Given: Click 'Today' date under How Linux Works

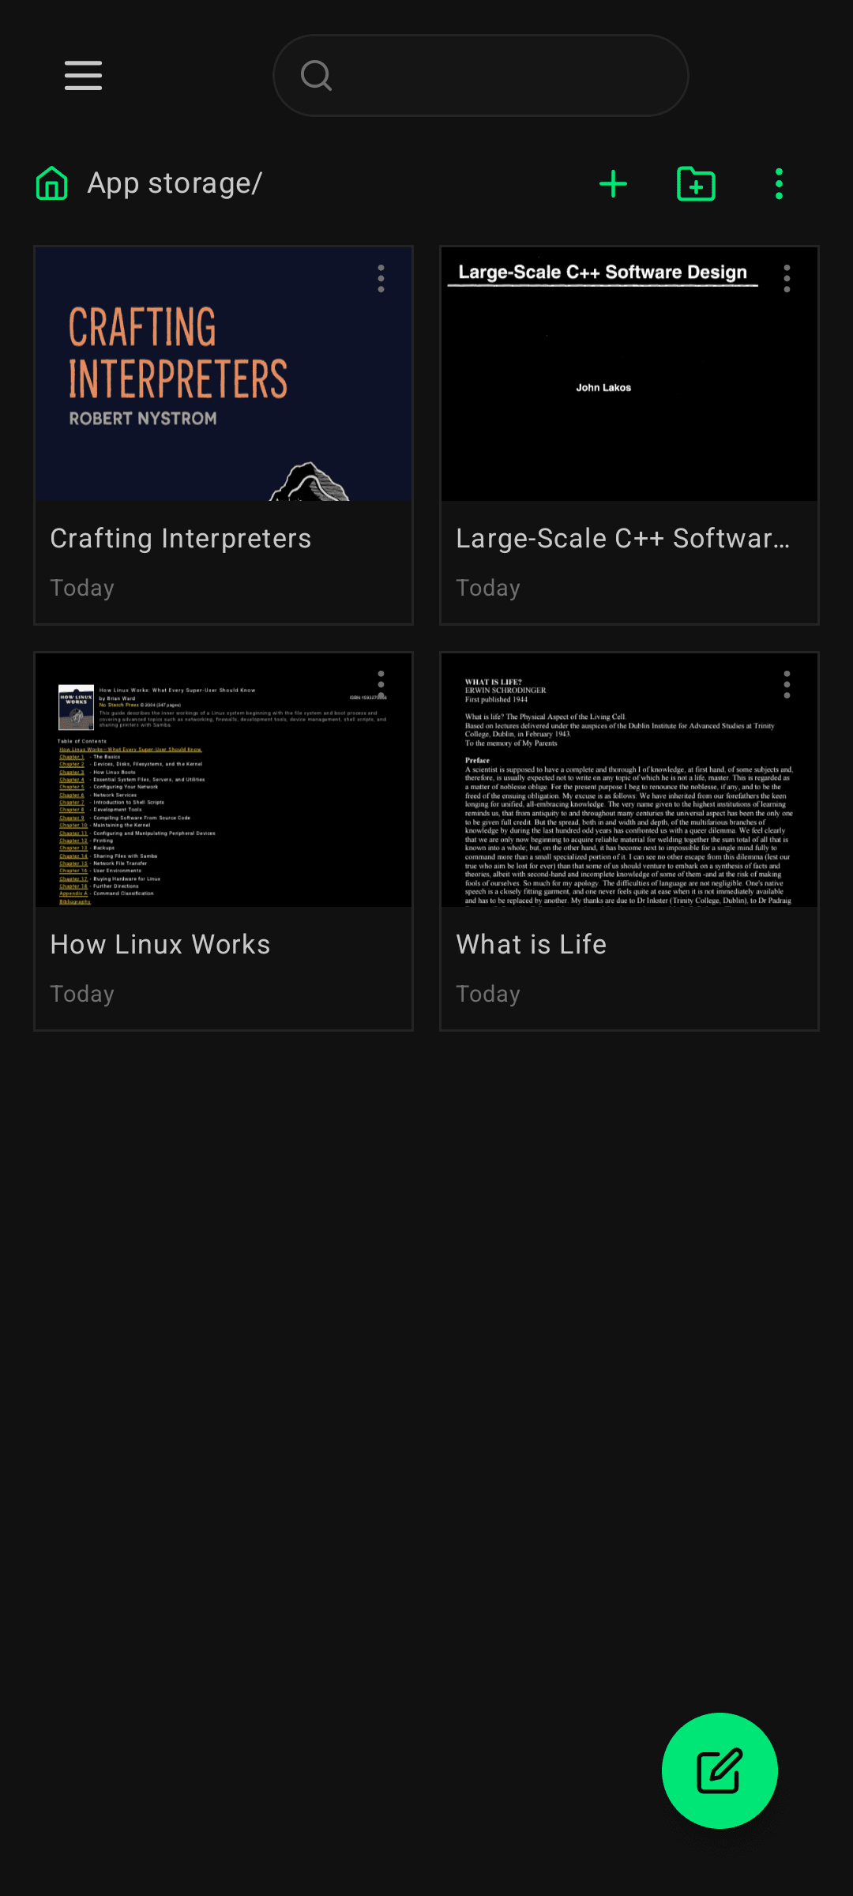Looking at the screenshot, I should click(x=82, y=995).
